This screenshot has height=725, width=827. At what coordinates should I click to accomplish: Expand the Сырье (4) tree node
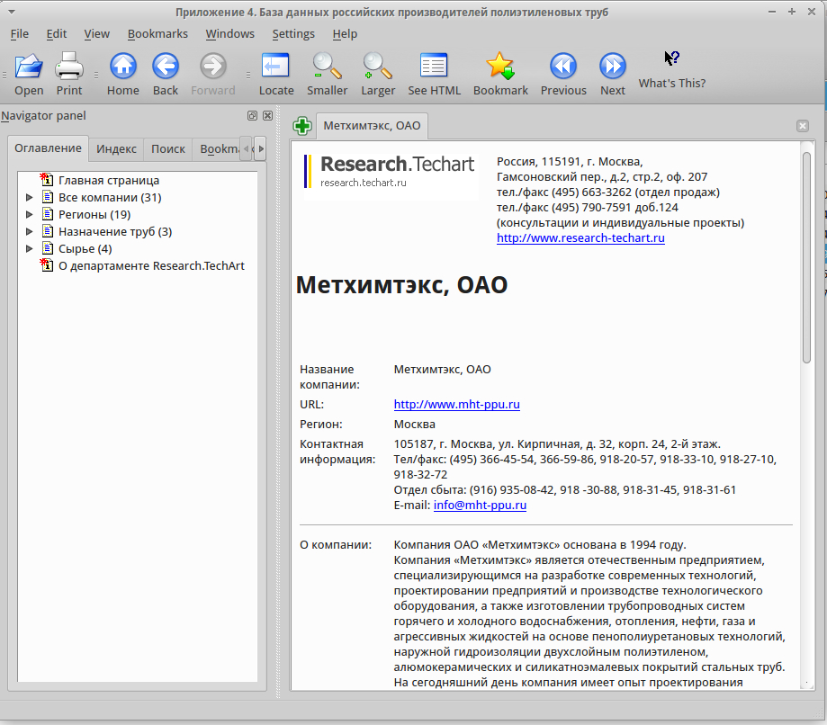(30, 249)
